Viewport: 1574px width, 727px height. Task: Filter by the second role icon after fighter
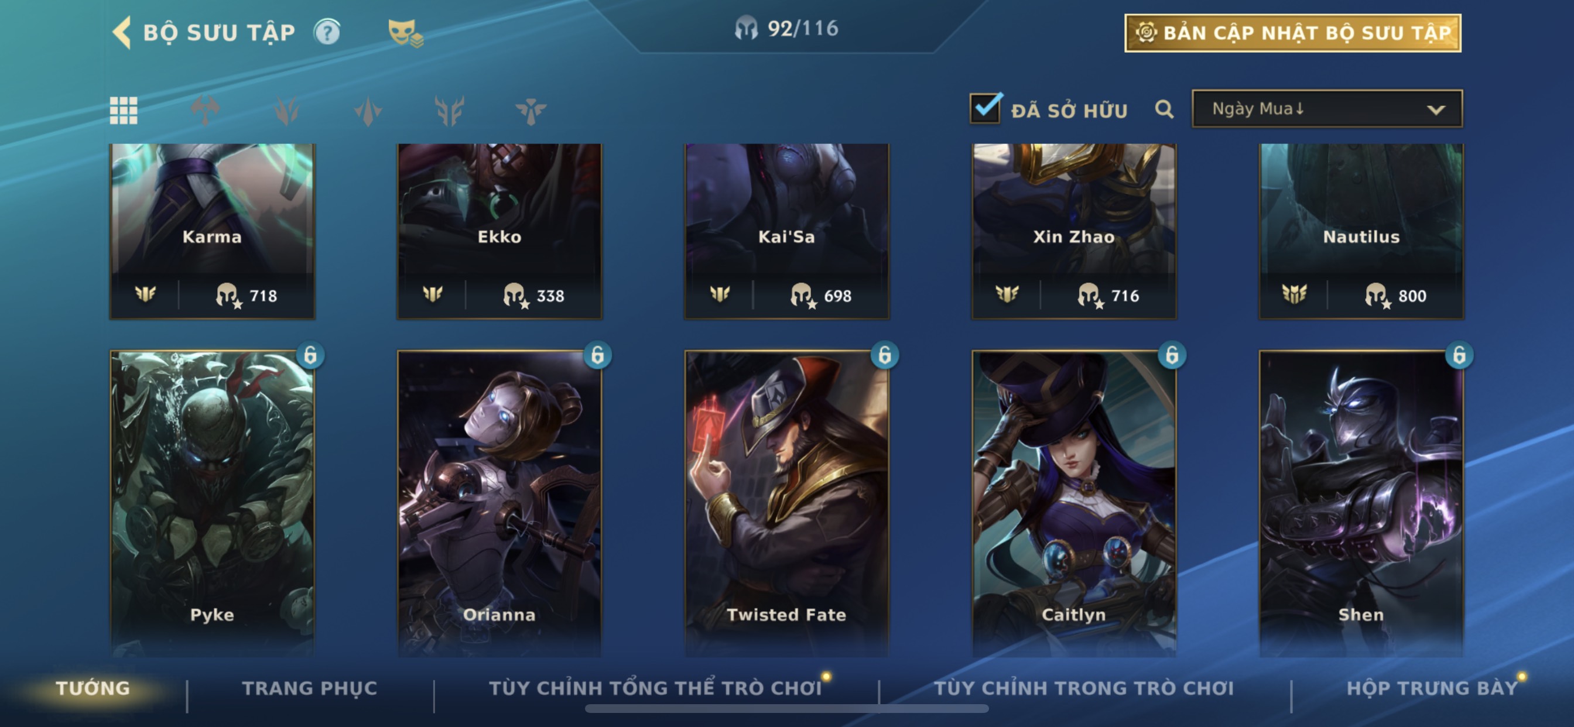pyautogui.click(x=286, y=111)
